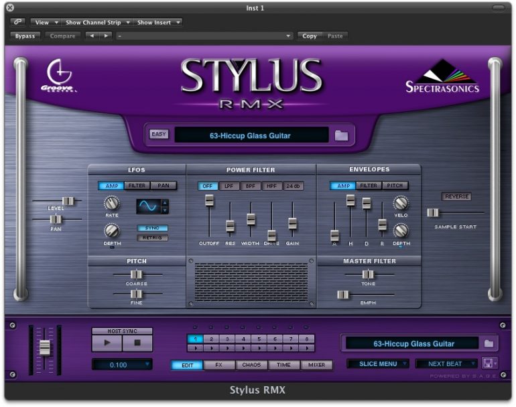This screenshot has height=407, width=516.
Task: Switch to the TIME page
Action: click(283, 365)
